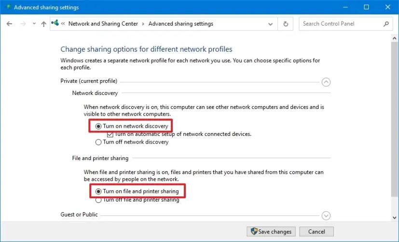Close the Advanced sharing settings window
Viewport: 399px width, 242px height.
[387, 7]
